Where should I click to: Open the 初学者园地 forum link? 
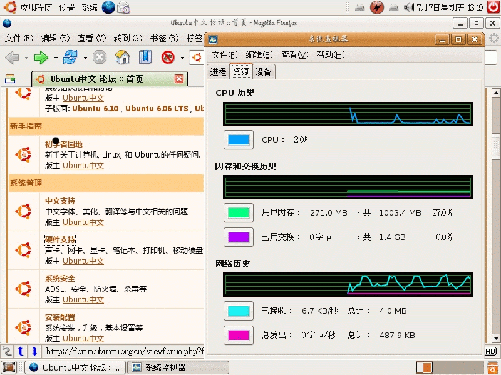tap(64, 144)
